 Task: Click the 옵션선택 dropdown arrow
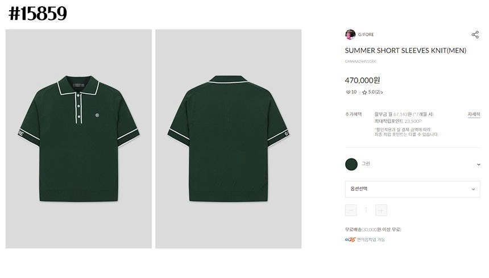(x=473, y=189)
